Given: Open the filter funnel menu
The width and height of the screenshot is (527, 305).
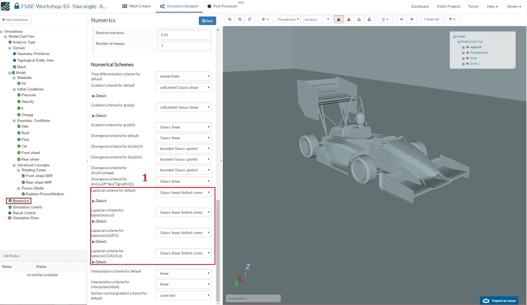Looking at the screenshot, I should [x=452, y=19].
